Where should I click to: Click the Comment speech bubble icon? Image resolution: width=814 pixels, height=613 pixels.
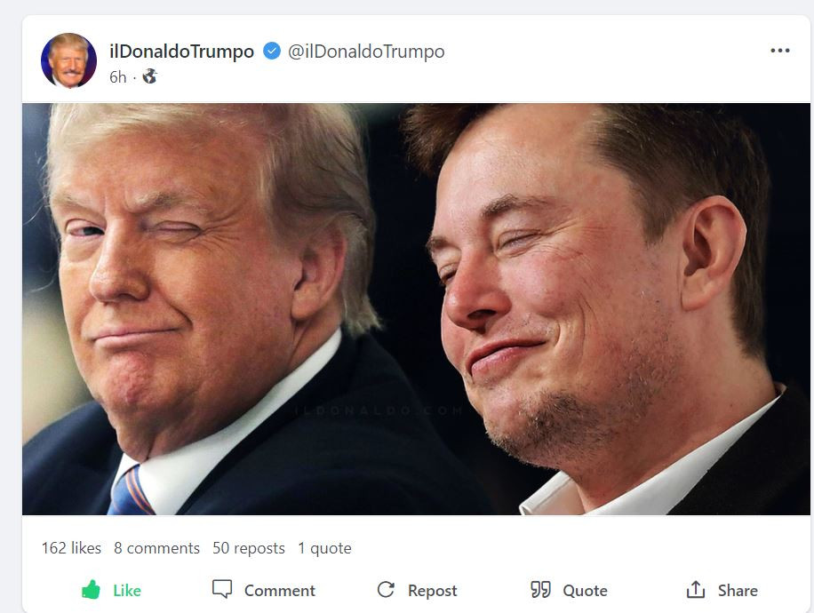click(222, 590)
